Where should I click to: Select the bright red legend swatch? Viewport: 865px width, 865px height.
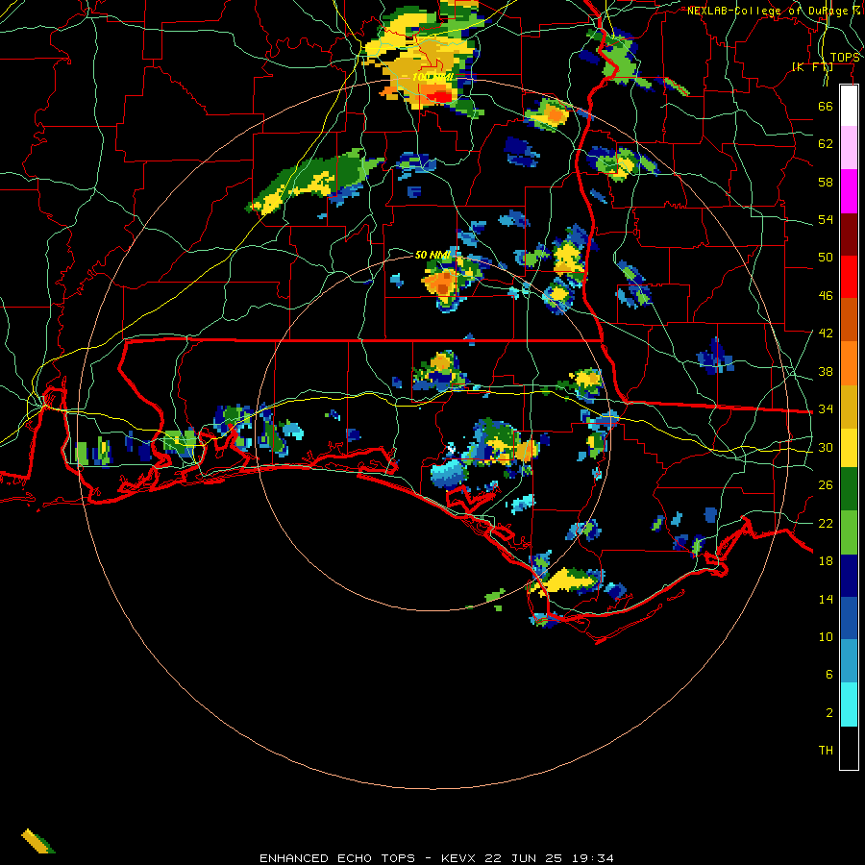(x=849, y=277)
